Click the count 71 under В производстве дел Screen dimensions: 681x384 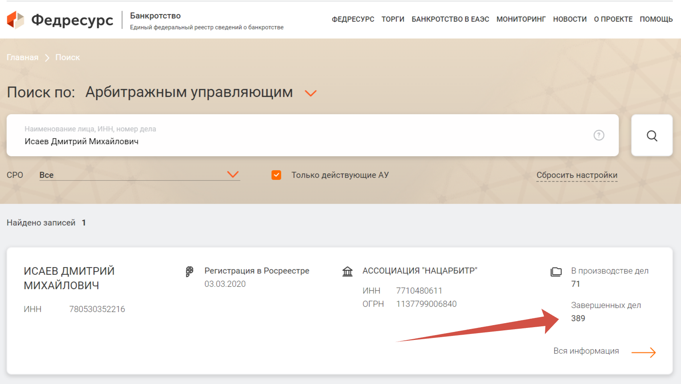[x=576, y=284]
